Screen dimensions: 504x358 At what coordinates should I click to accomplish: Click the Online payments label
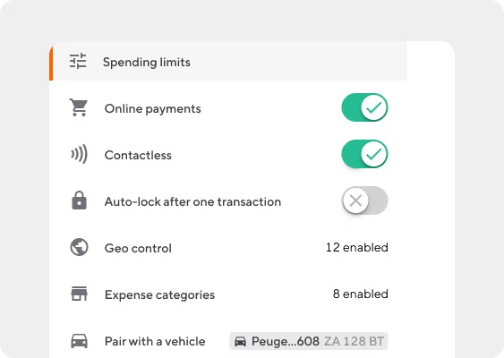(153, 109)
